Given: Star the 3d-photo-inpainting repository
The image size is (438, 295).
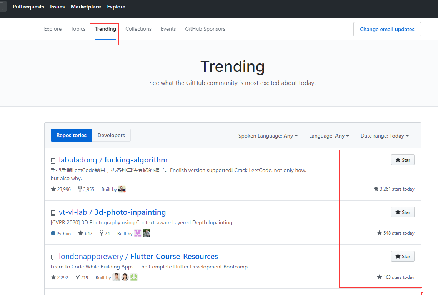Looking at the screenshot, I should pos(403,212).
